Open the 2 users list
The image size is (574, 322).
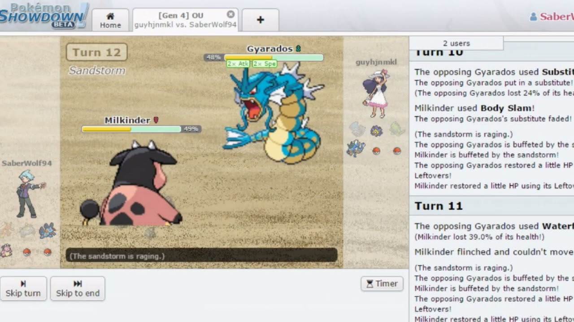[457, 43]
